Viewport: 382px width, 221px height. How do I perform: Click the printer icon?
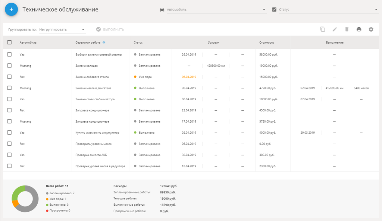click(x=359, y=29)
